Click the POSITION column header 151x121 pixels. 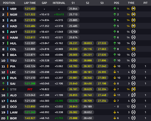tap(9, 3)
